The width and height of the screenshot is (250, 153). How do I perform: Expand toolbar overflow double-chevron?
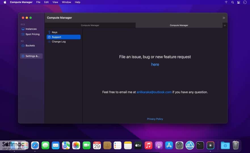pos(224,18)
